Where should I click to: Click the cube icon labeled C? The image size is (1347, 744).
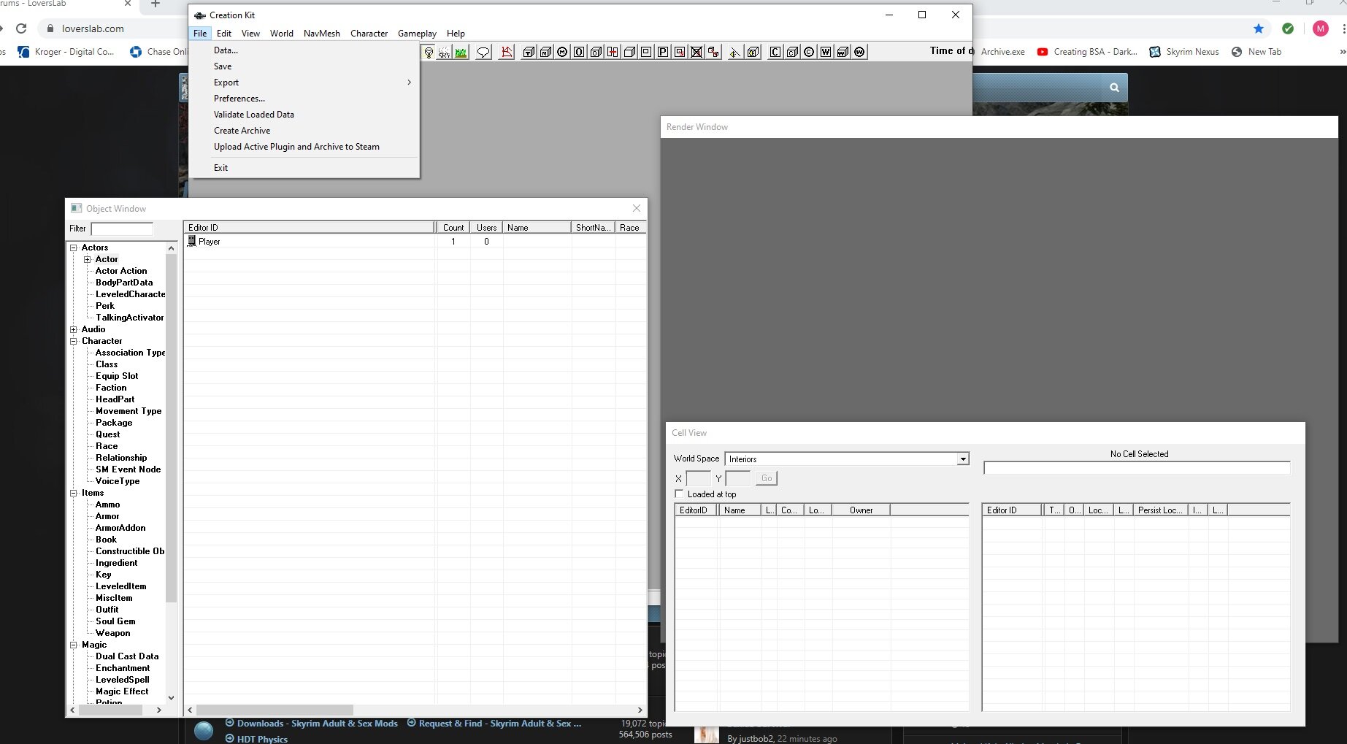point(792,52)
